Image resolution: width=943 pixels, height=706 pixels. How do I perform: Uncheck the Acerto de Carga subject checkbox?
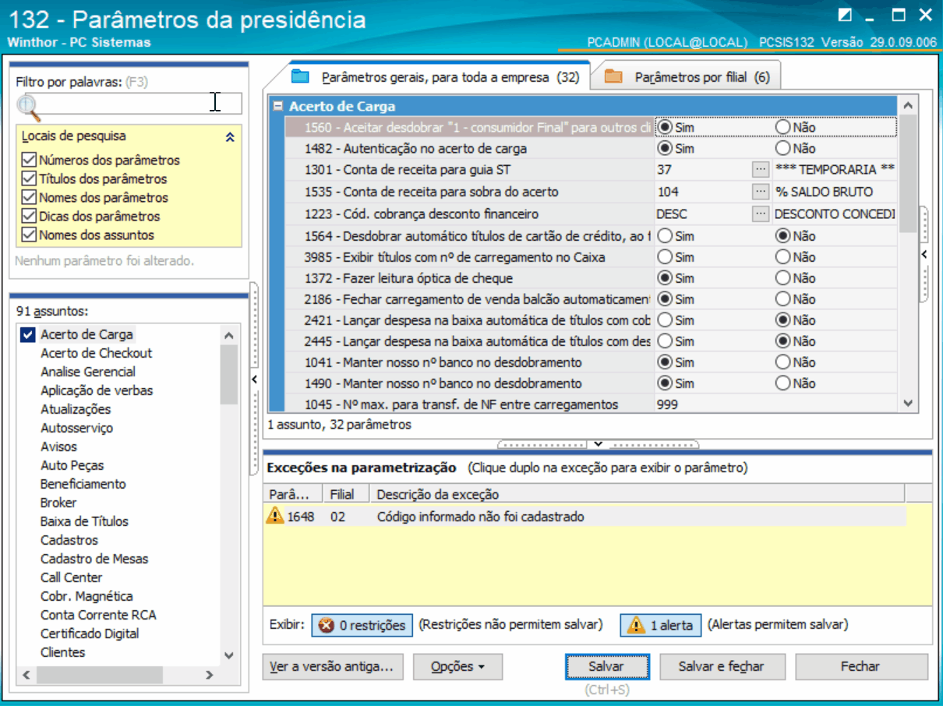[28, 334]
